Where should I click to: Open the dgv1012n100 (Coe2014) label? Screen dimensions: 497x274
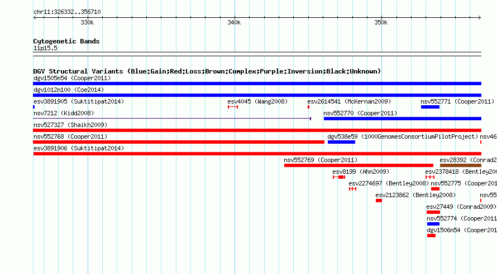coord(69,90)
